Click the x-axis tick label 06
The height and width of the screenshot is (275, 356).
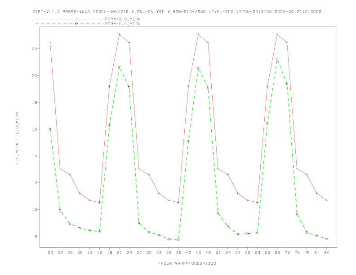tap(70, 253)
